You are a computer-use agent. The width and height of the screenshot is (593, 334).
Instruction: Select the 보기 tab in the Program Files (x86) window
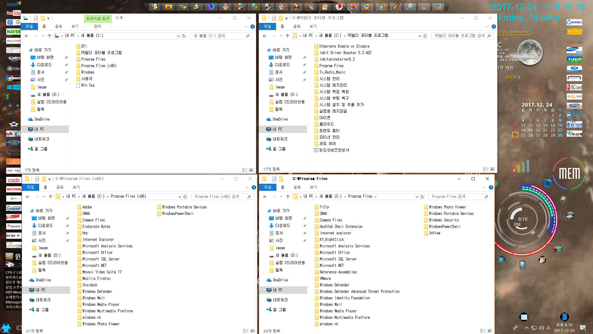pyautogui.click(x=76, y=187)
